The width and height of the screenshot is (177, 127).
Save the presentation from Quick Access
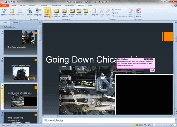(6, 2)
